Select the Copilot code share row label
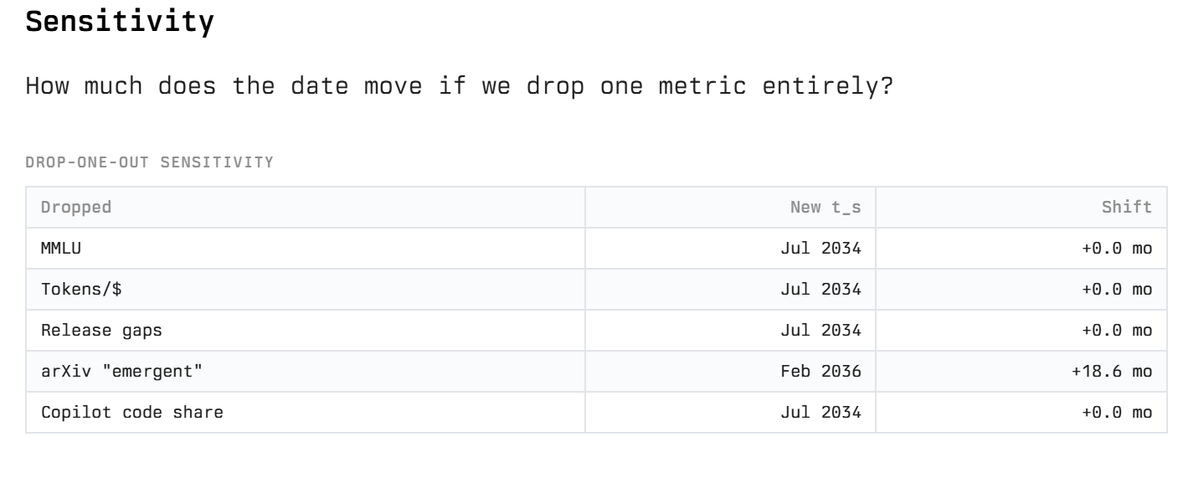The image size is (1183, 478). pos(132,413)
